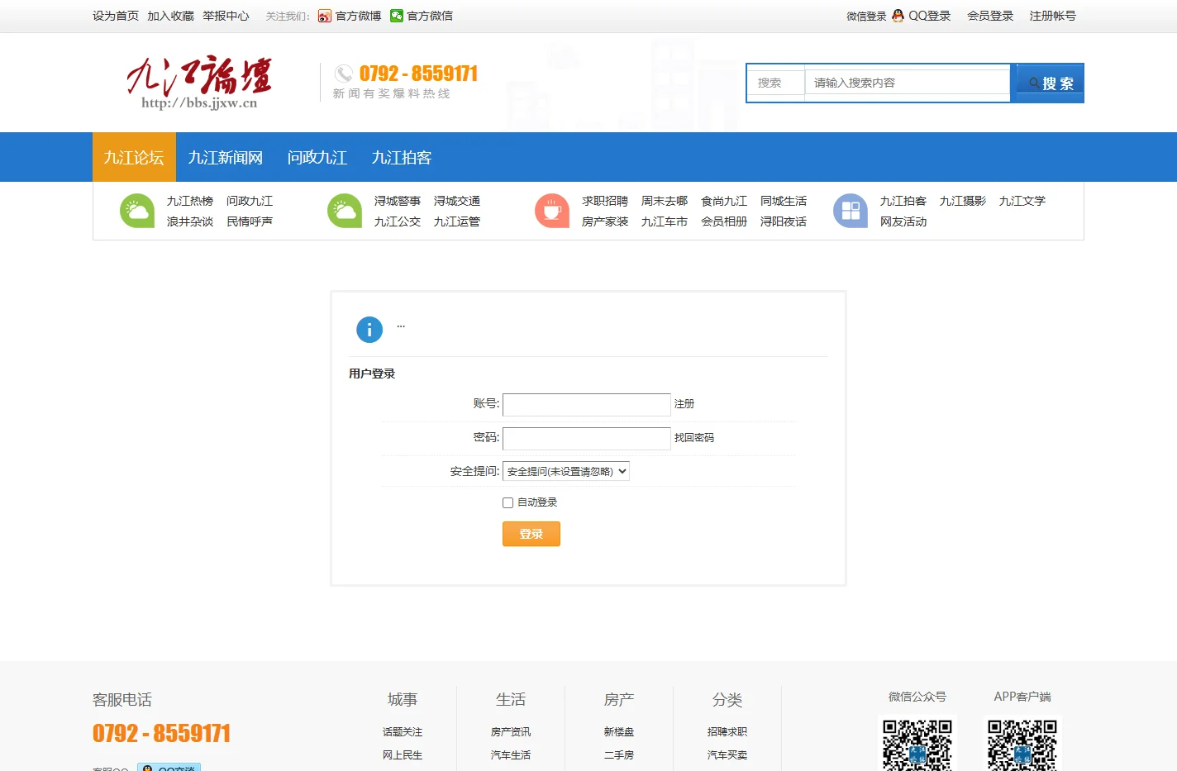Click the phone icon beside hotline number

(344, 74)
